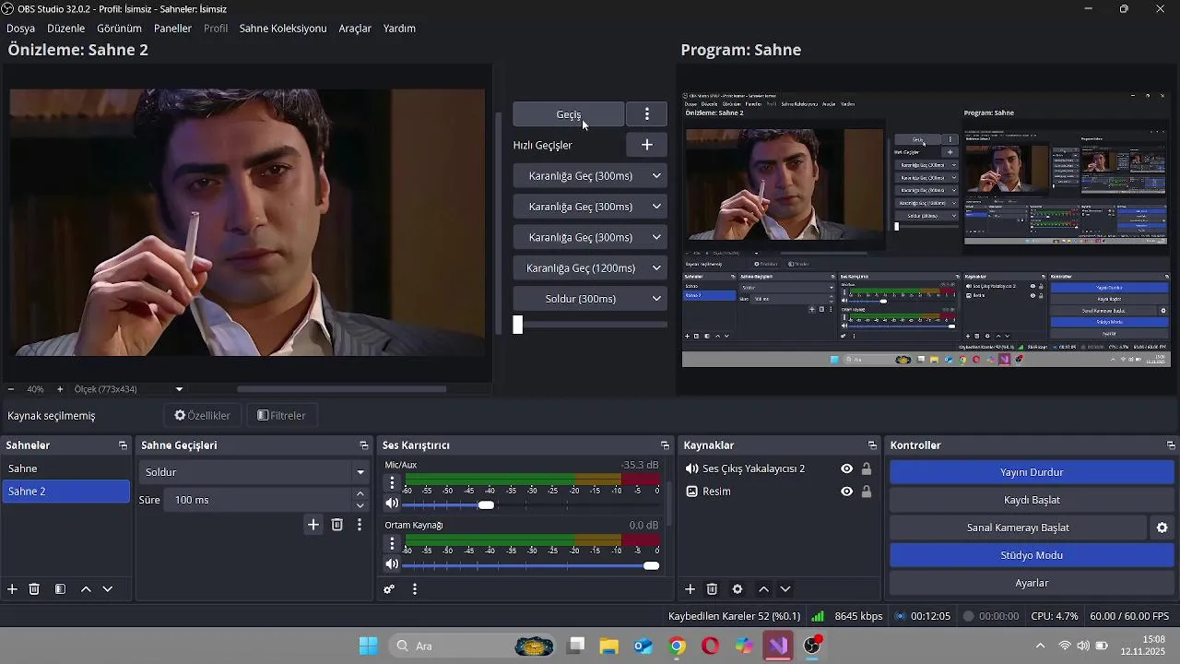Open Mic/Aux channel options menu
Image resolution: width=1180 pixels, height=664 pixels.
tap(392, 482)
